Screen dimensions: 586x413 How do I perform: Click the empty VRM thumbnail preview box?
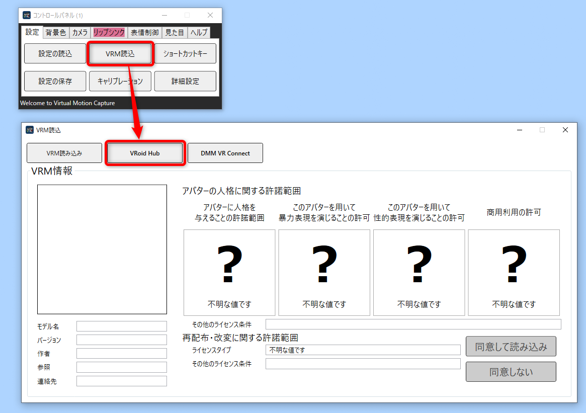tap(102, 250)
